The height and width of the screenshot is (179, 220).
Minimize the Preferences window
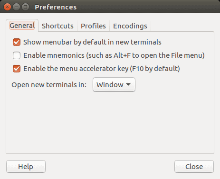coord(16,7)
